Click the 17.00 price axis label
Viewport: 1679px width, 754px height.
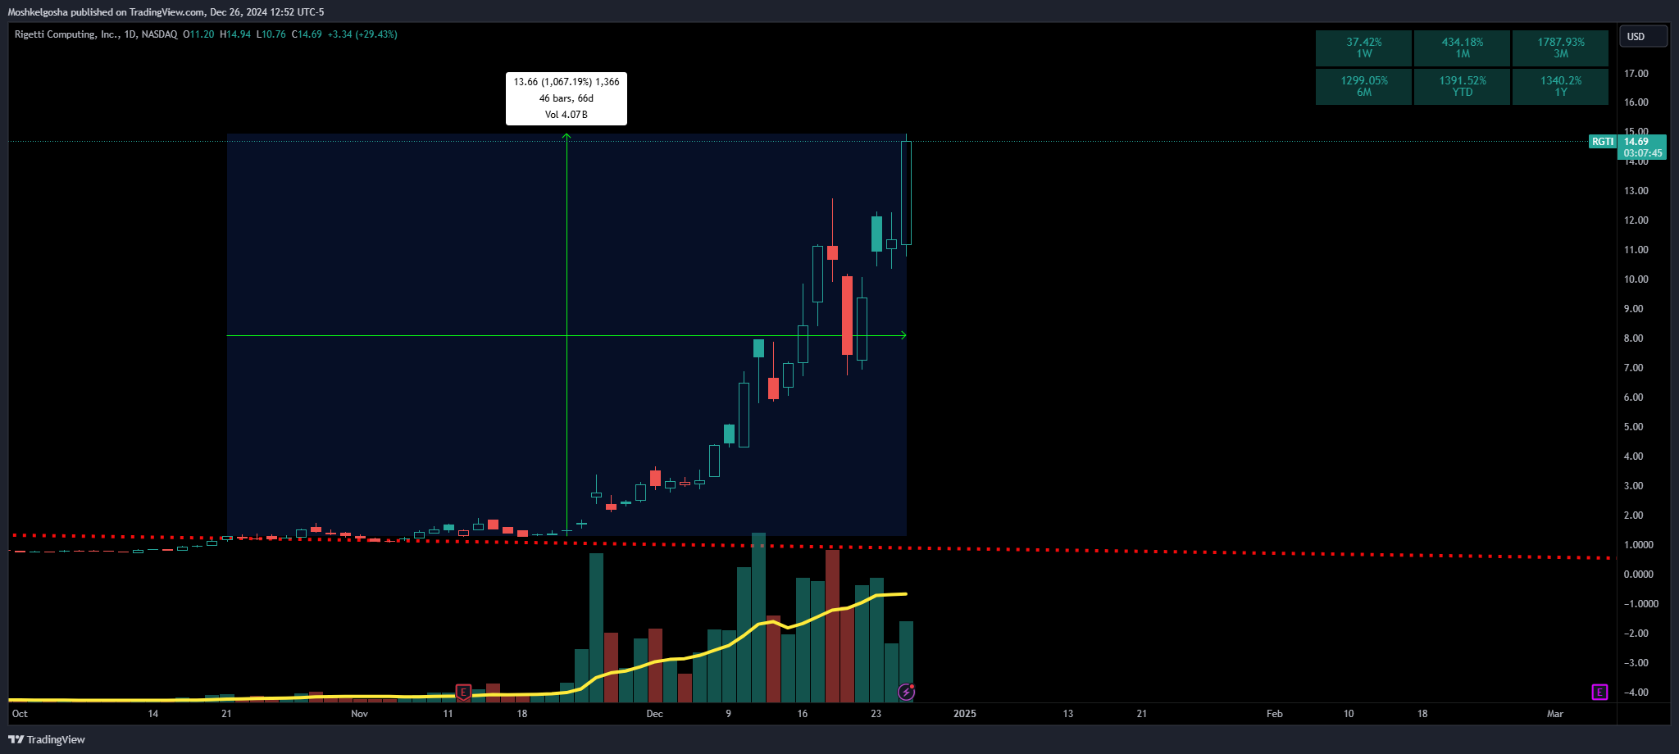1636,74
